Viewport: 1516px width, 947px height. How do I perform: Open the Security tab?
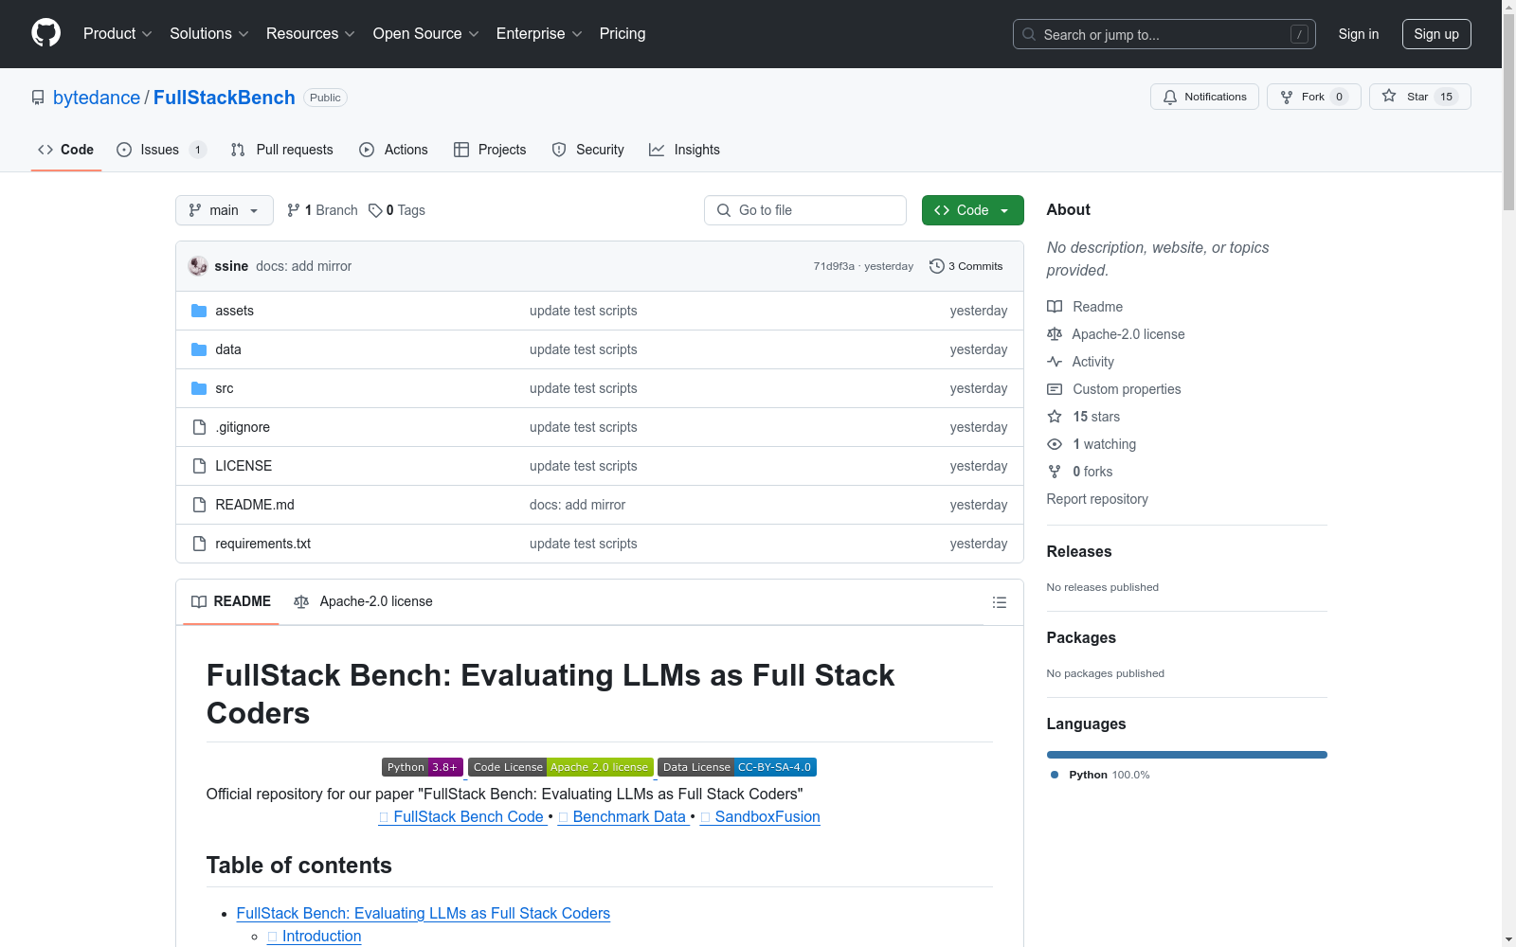click(x=588, y=150)
